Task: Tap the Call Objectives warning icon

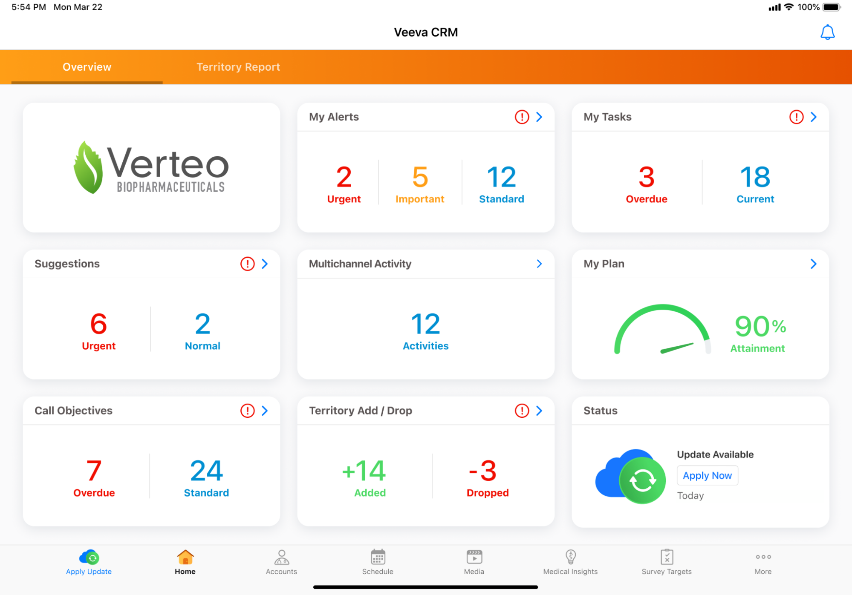Action: click(x=247, y=411)
